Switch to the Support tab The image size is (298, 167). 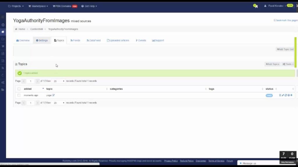pyautogui.click(x=158, y=40)
